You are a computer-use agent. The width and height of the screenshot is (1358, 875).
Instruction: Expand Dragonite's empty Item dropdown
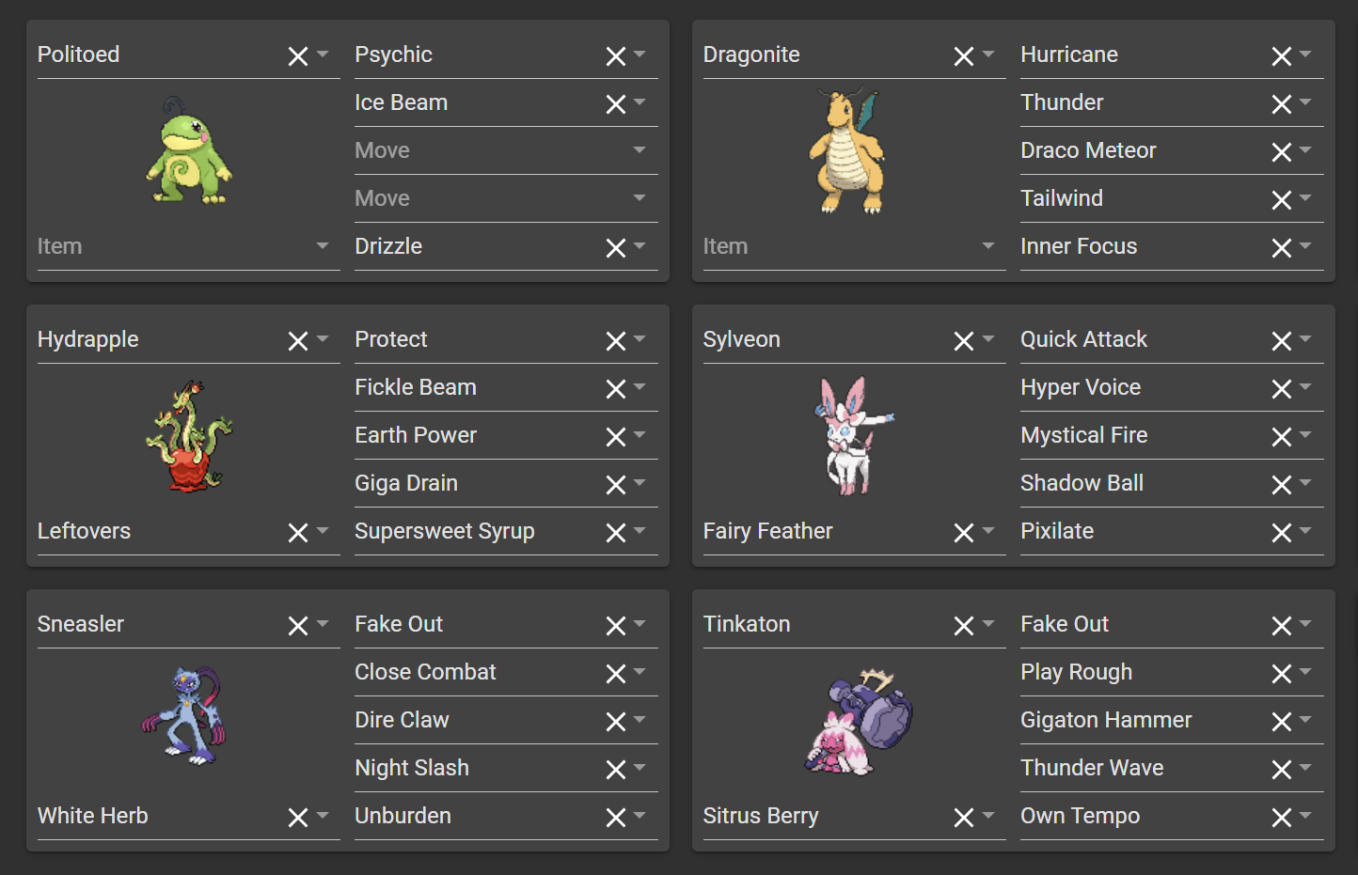click(x=988, y=245)
